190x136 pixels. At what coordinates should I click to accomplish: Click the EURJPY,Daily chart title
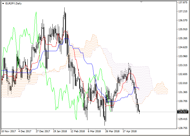coord(14,4)
